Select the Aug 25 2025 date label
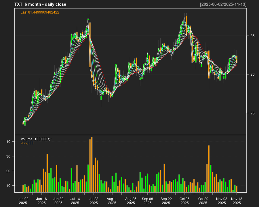This screenshot has width=259, height=207. [131, 201]
